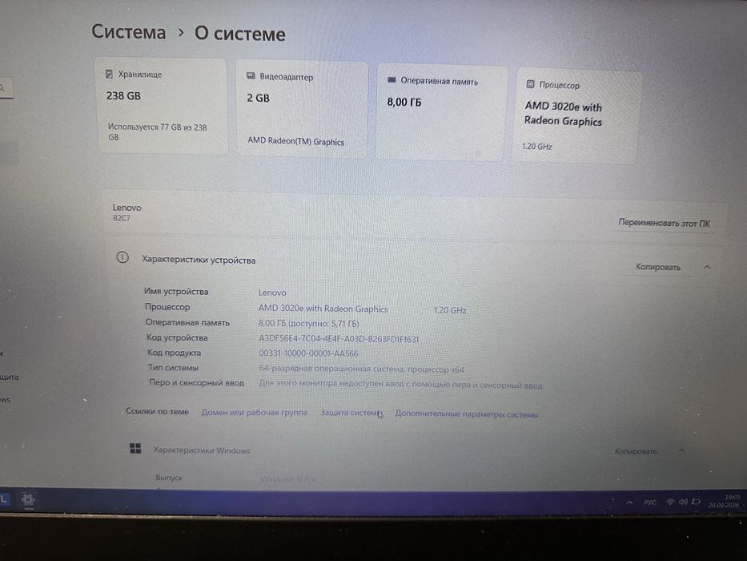Open the Wi-Fi network tray icon
This screenshot has height=561, width=747.
tap(670, 502)
